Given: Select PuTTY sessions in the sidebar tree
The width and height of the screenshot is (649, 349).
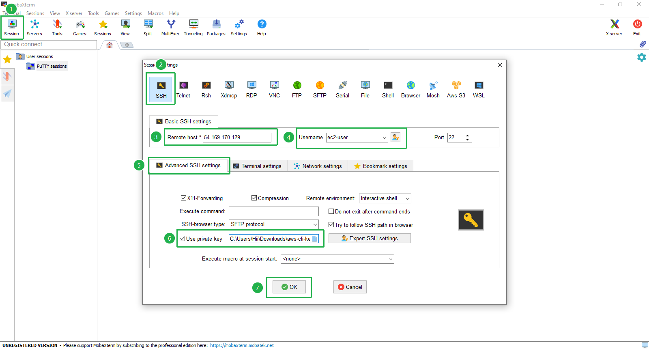Looking at the screenshot, I should coord(52,66).
